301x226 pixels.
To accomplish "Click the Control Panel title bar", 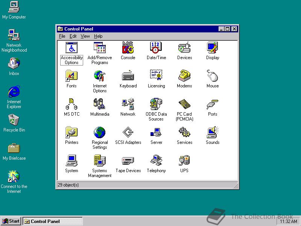I will pos(147,29).
